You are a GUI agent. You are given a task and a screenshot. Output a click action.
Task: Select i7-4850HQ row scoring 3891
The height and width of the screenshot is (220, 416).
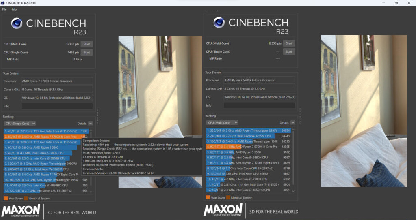point(248,190)
